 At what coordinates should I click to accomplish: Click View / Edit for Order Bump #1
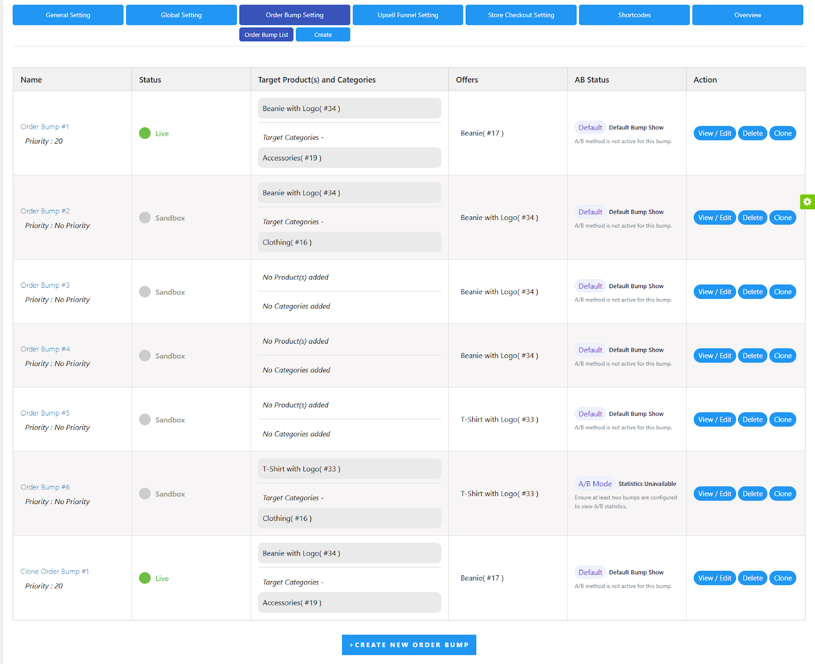coord(714,133)
